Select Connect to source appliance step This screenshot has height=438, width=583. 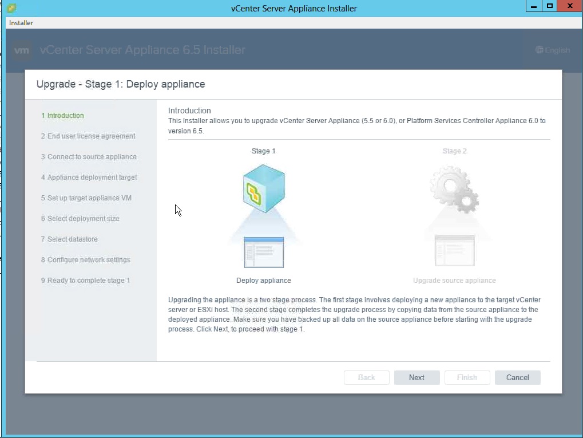coord(89,157)
